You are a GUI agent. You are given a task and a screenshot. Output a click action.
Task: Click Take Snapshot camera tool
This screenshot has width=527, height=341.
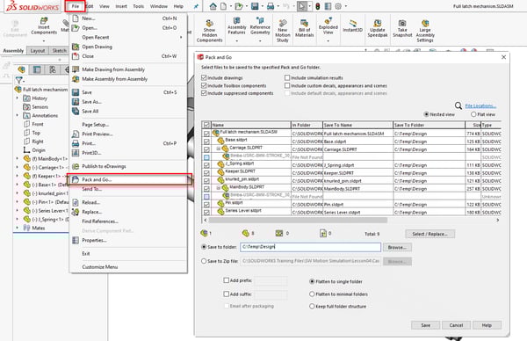[x=402, y=27]
